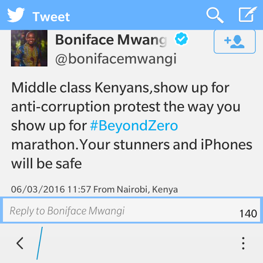Open Boniface Mwangi's profile picture
This screenshot has width=263, height=263.
[x=29, y=48]
